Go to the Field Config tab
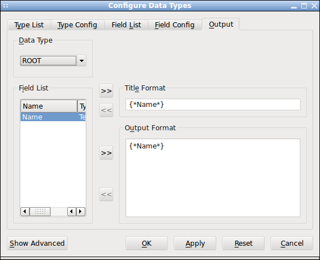This screenshot has height=260, width=320. (175, 25)
